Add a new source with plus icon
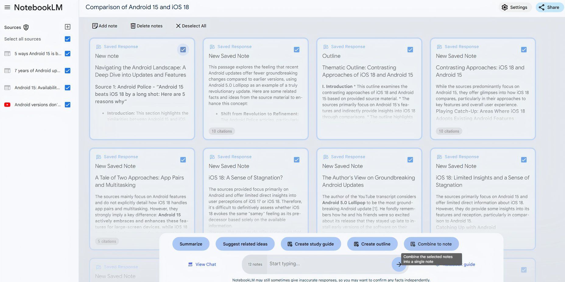 (x=68, y=27)
